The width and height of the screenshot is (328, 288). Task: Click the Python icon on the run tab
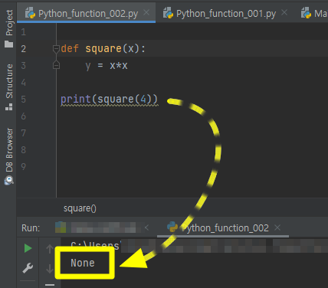coord(172,227)
